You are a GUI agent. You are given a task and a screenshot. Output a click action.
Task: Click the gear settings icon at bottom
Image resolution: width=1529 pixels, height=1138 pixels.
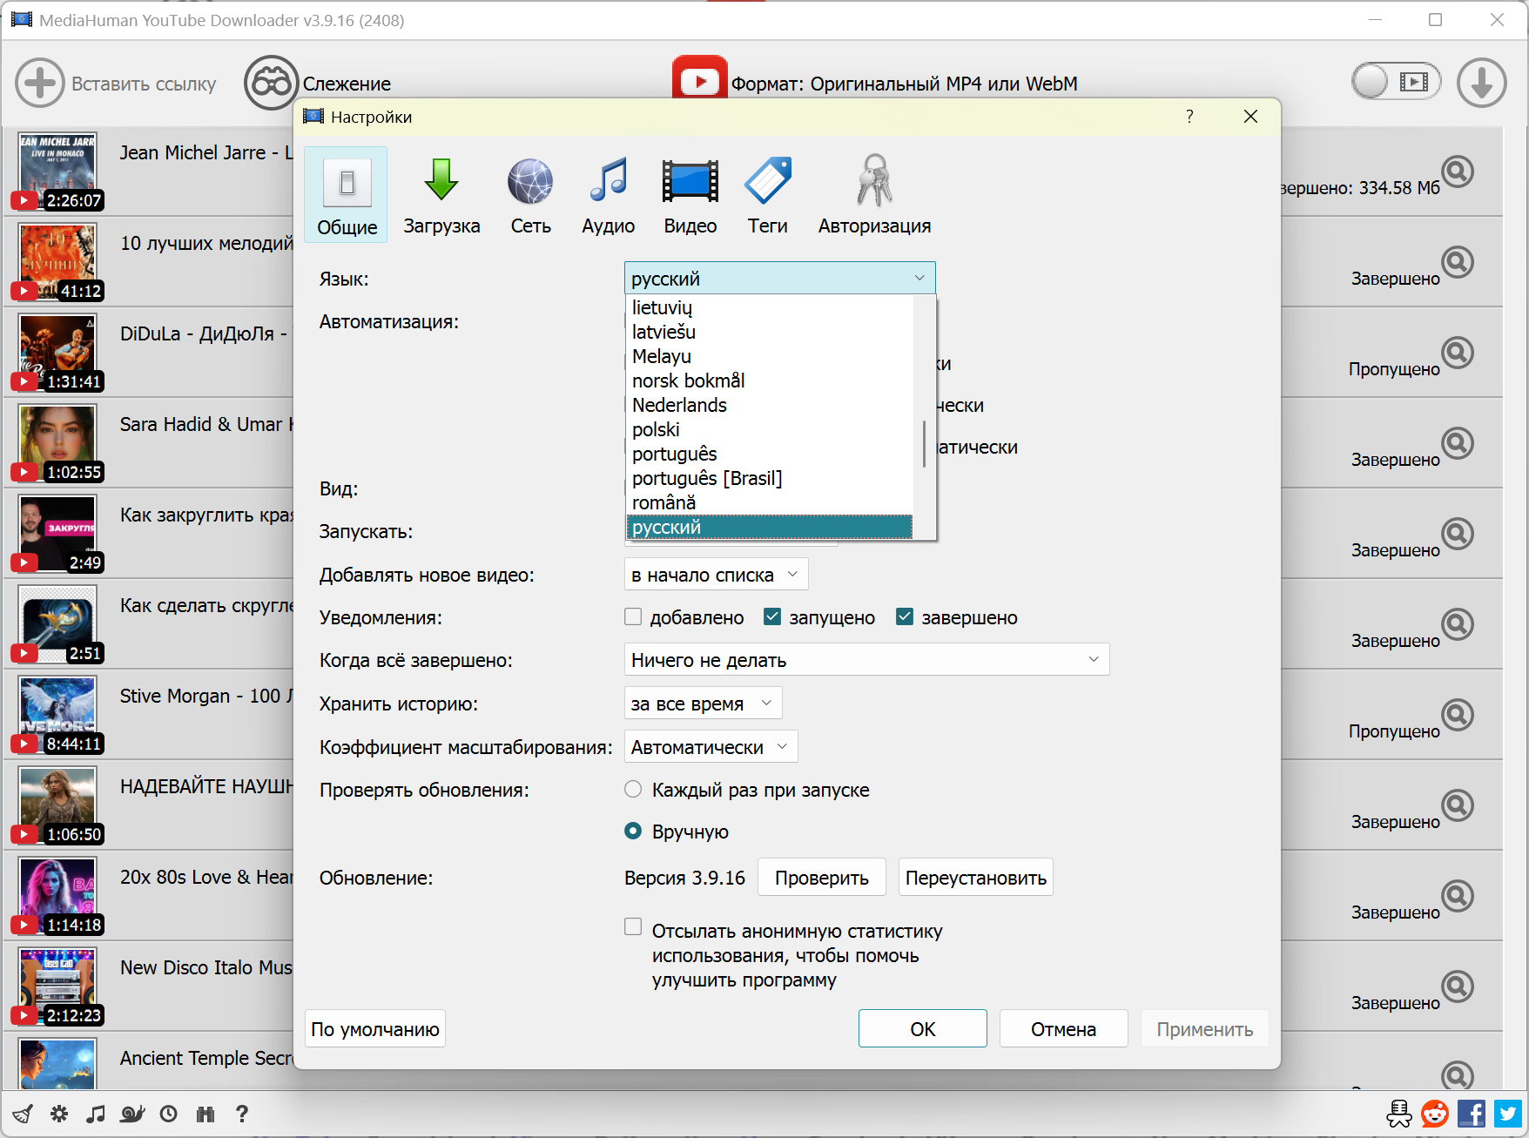(x=59, y=1114)
